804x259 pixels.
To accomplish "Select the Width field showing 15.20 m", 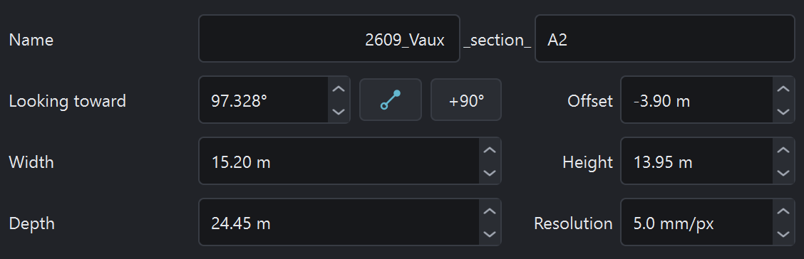I will [339, 161].
